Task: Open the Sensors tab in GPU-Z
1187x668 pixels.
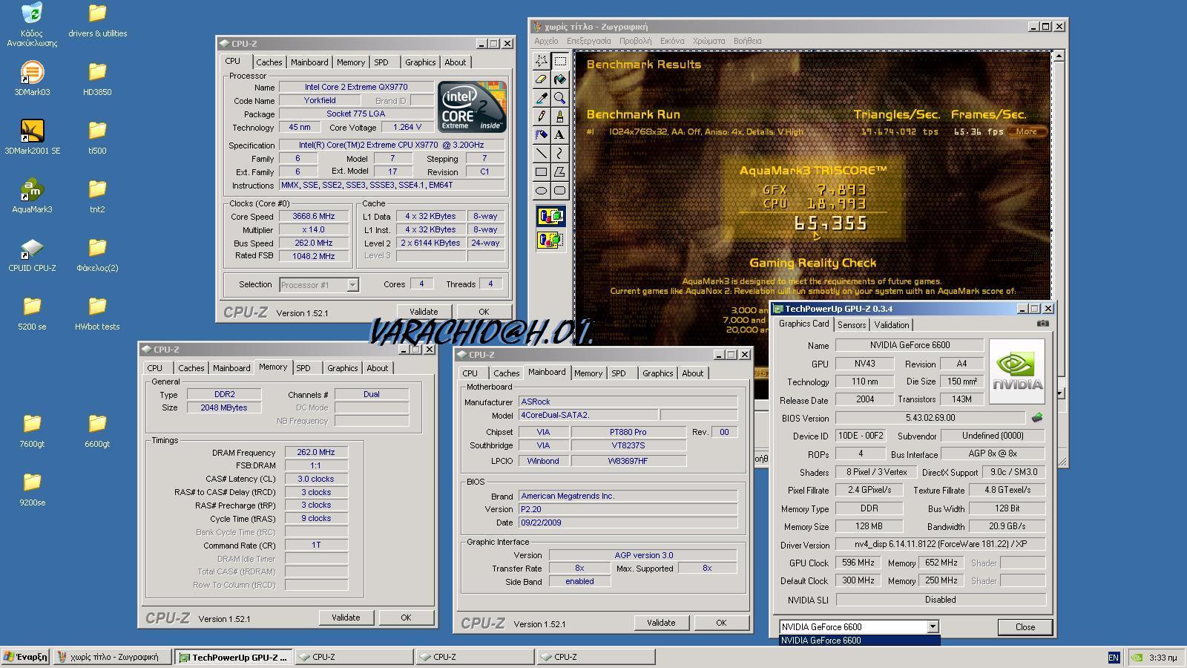Action: point(852,325)
